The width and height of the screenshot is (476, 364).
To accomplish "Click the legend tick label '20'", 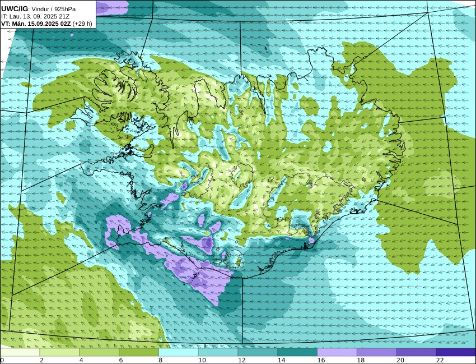I will (x=400, y=360).
